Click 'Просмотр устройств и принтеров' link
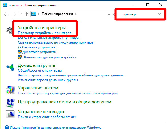Image resolution: width=167 pixels, height=129 pixels. 44,33
